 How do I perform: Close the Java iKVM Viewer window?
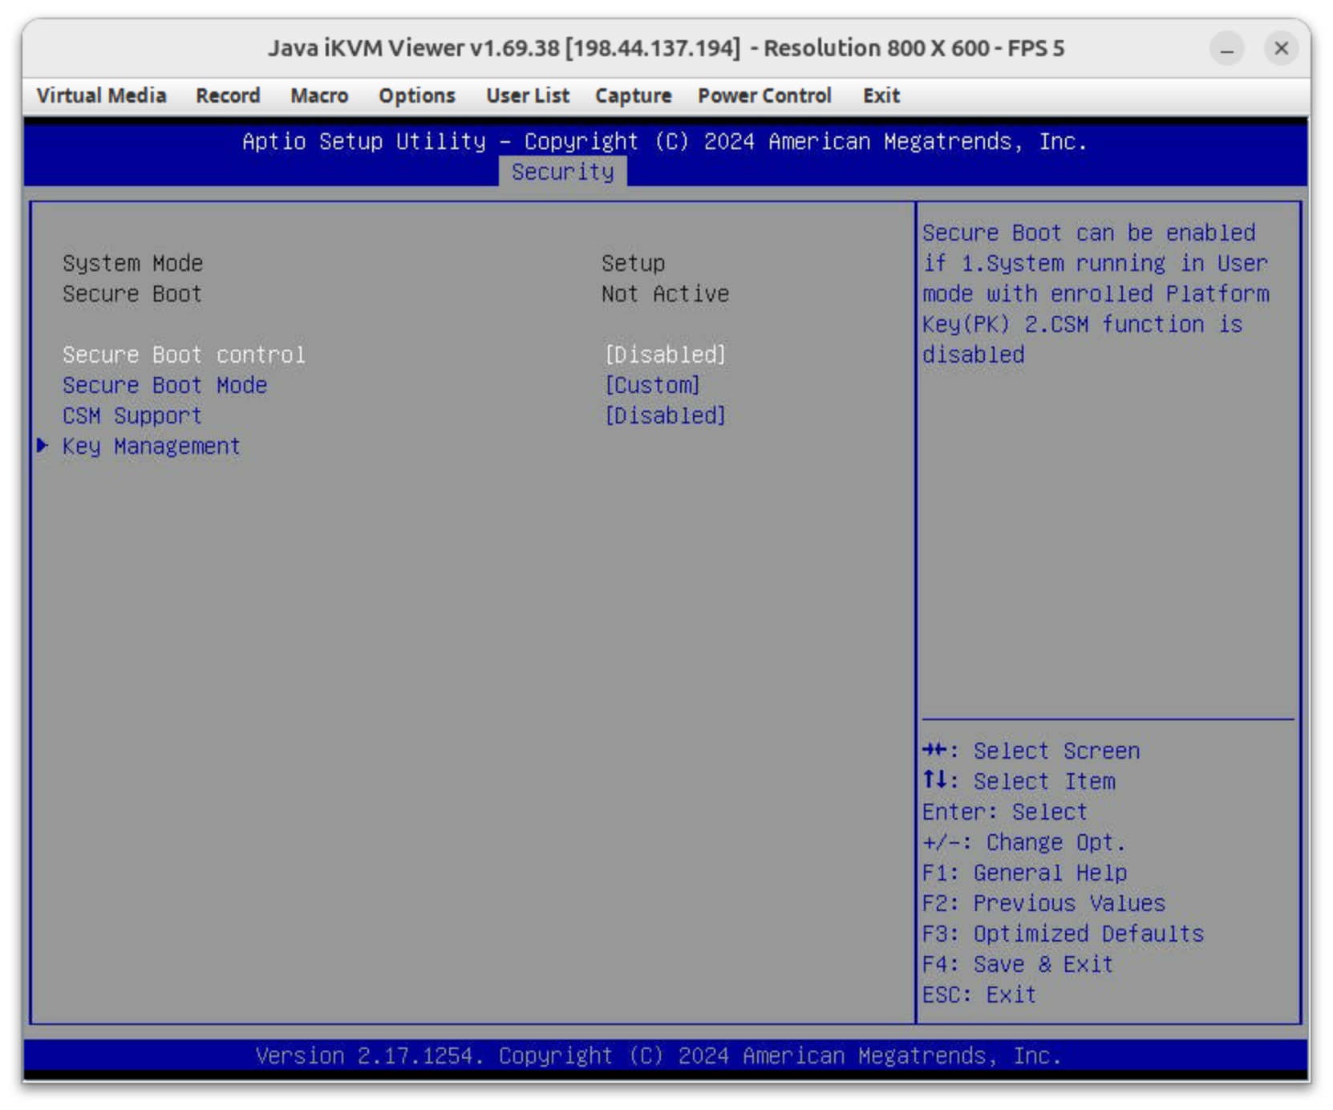coord(1281,49)
